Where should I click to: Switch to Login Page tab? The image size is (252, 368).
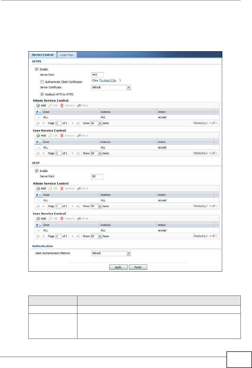click(67, 55)
